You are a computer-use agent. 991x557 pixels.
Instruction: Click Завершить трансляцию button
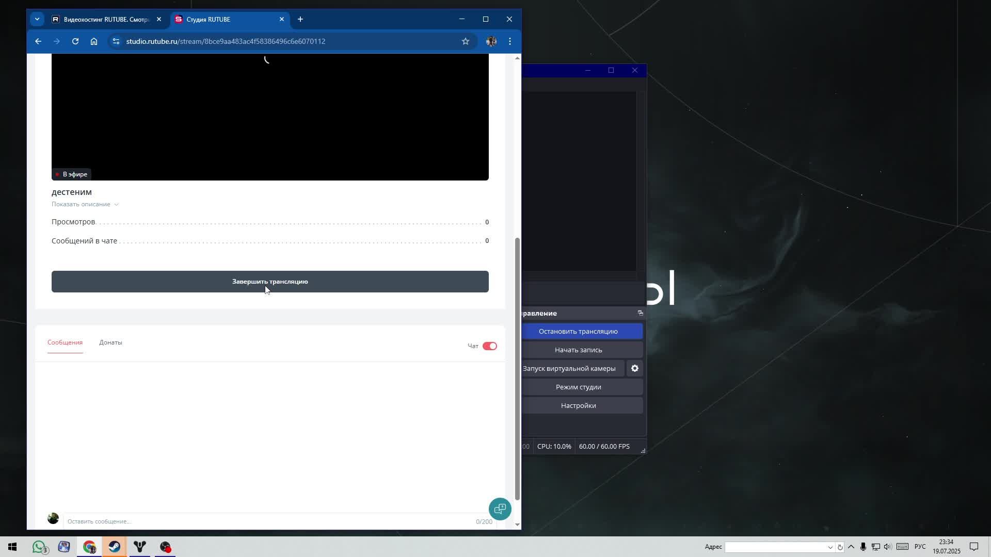[x=270, y=282]
